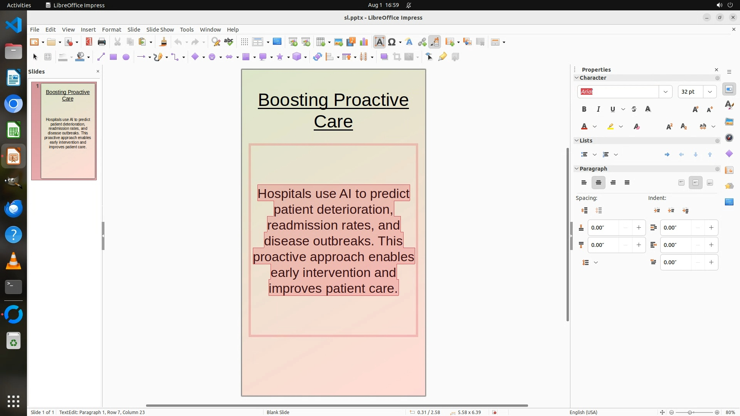Open the Slide Show menu

160,30
